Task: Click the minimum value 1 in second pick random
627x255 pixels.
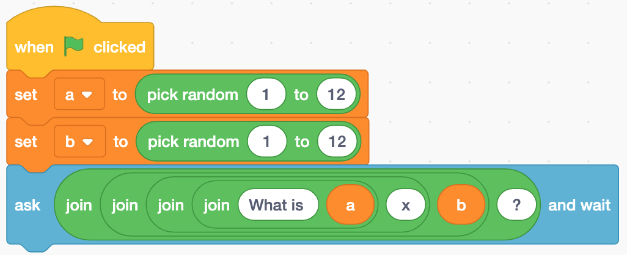Action: tap(267, 142)
